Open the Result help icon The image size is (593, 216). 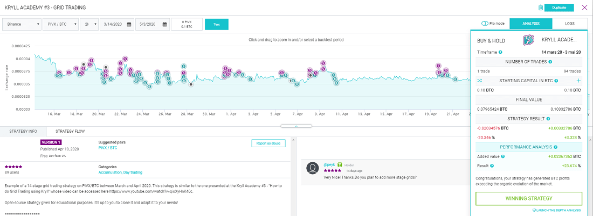(492, 165)
